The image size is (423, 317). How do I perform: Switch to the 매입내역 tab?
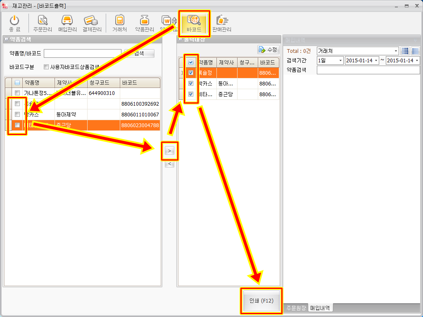[x=321, y=308]
